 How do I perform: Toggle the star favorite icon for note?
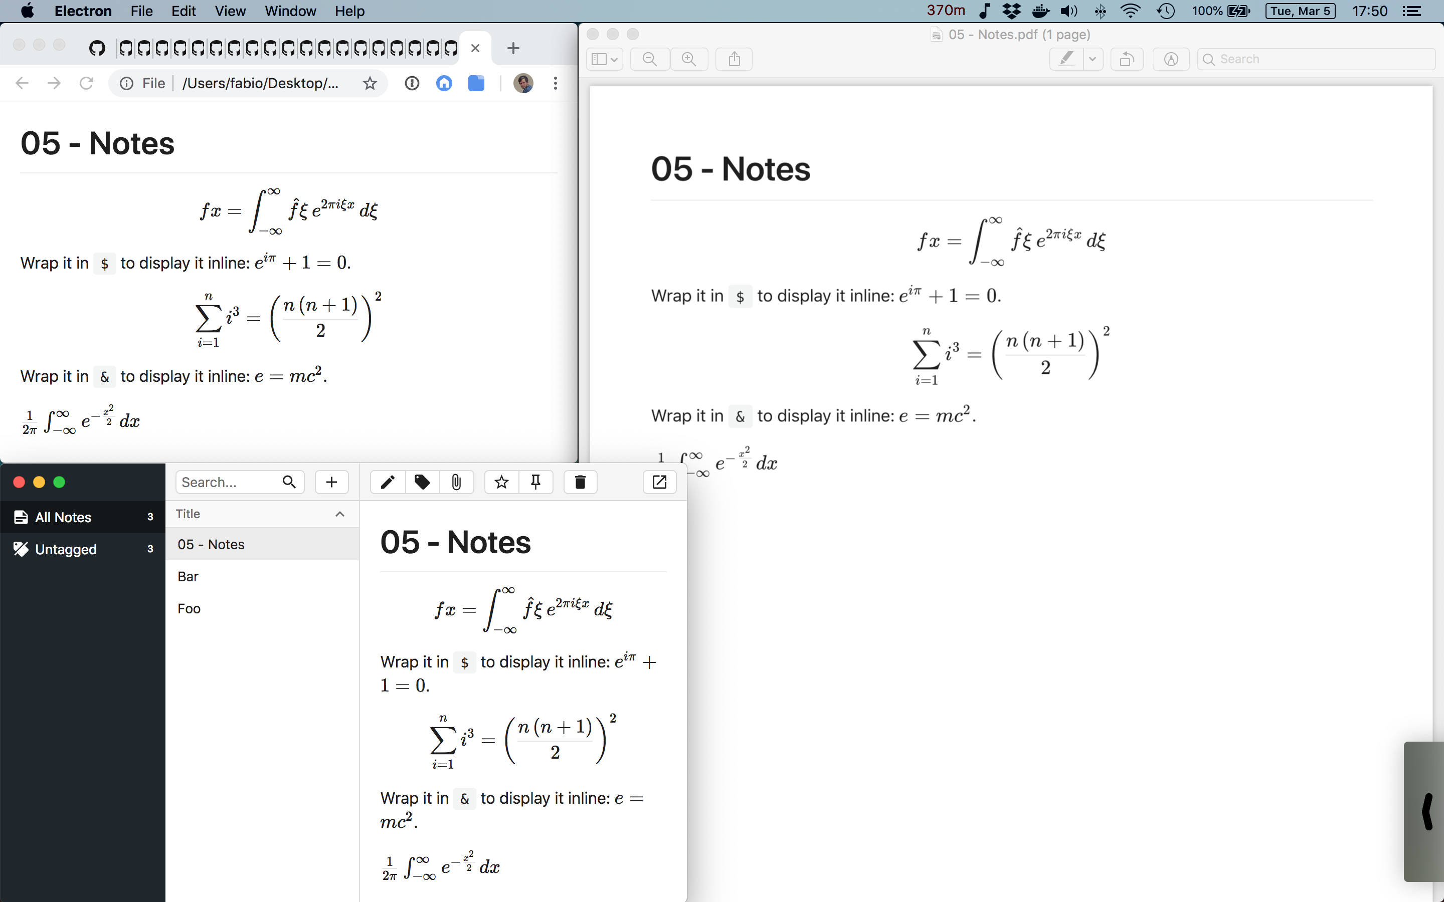click(502, 482)
